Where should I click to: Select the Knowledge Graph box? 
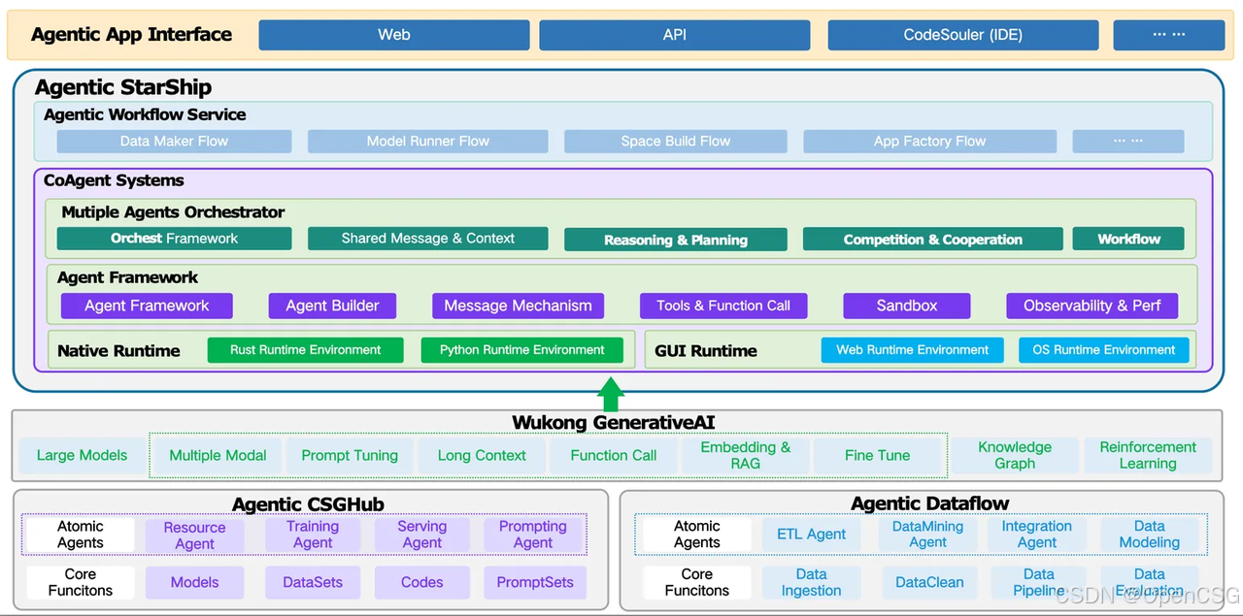(1015, 455)
